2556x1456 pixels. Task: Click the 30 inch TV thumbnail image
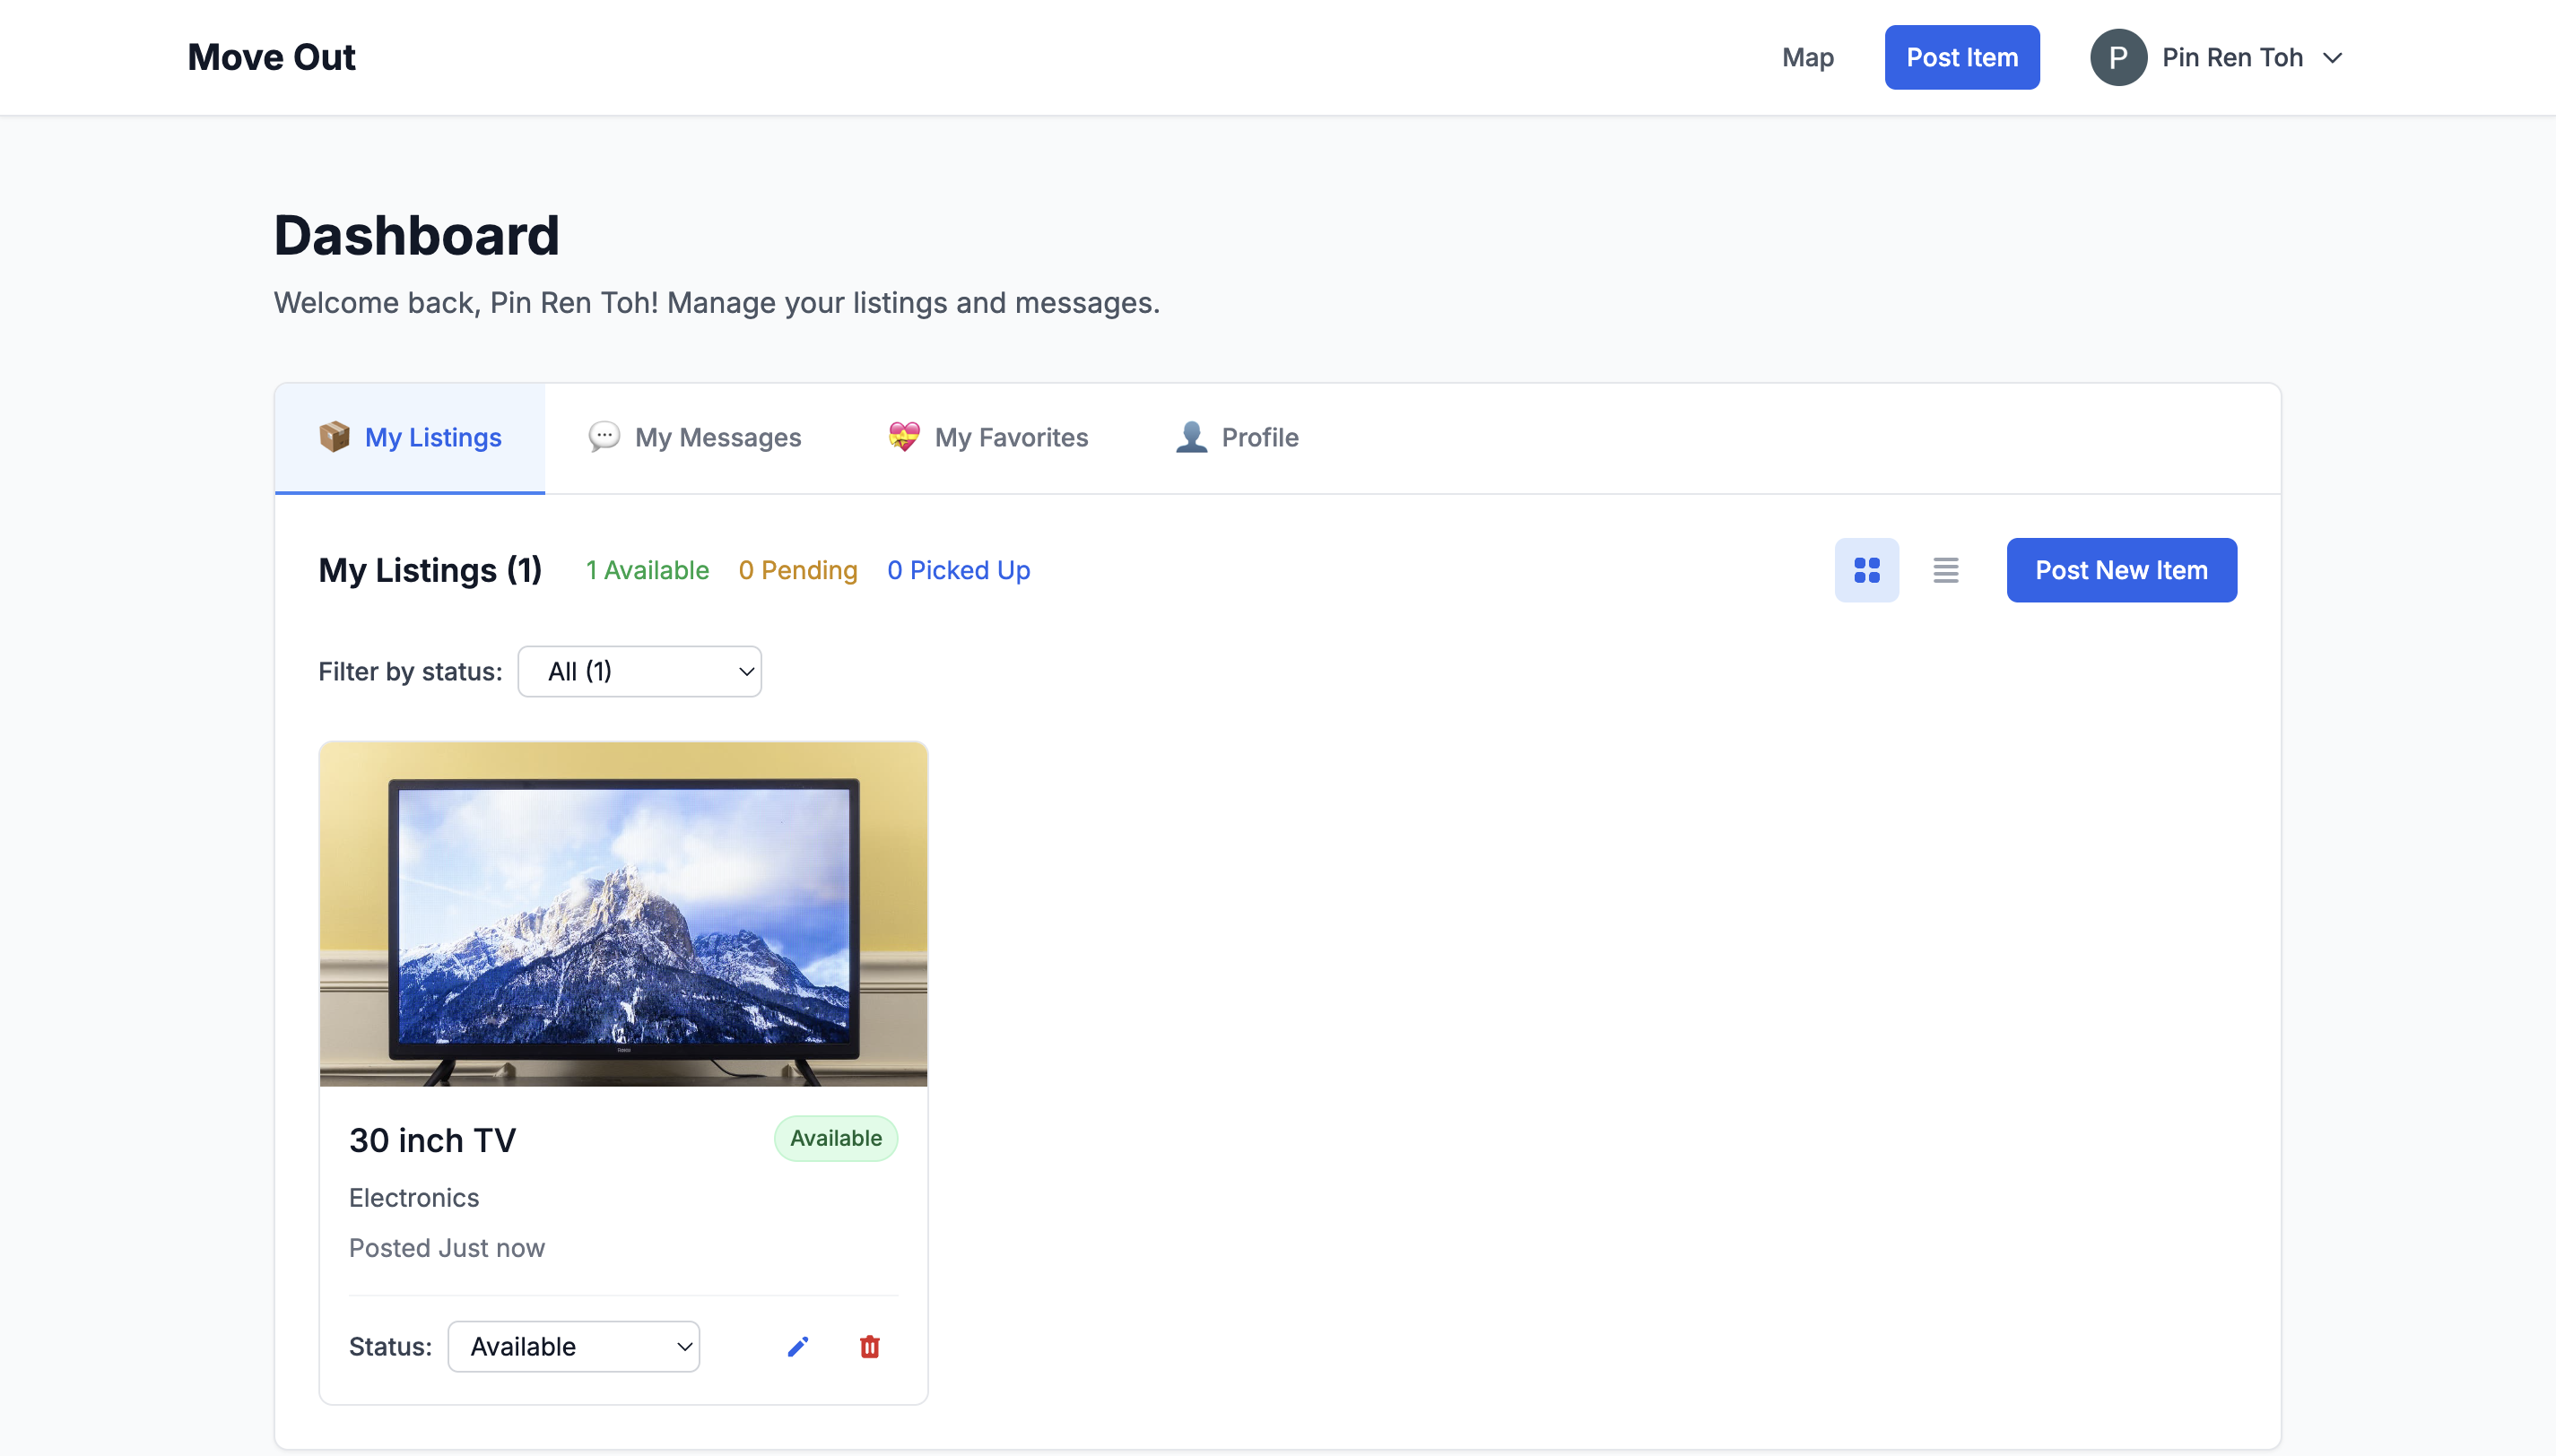click(x=623, y=914)
